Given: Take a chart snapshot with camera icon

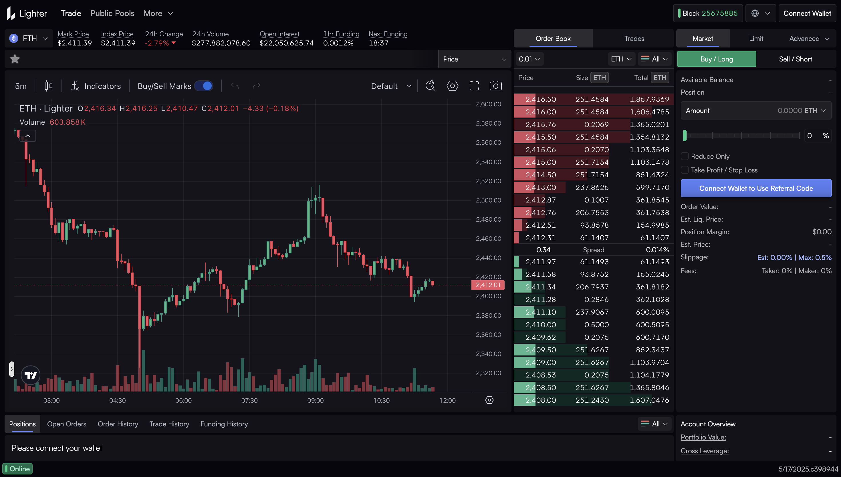Looking at the screenshot, I should pyautogui.click(x=496, y=86).
